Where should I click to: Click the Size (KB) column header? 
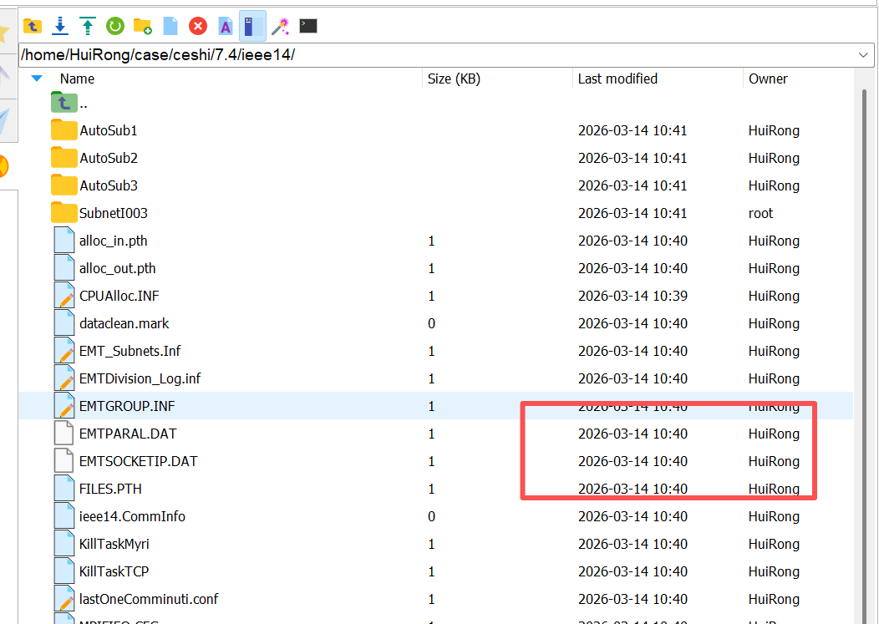(x=454, y=79)
